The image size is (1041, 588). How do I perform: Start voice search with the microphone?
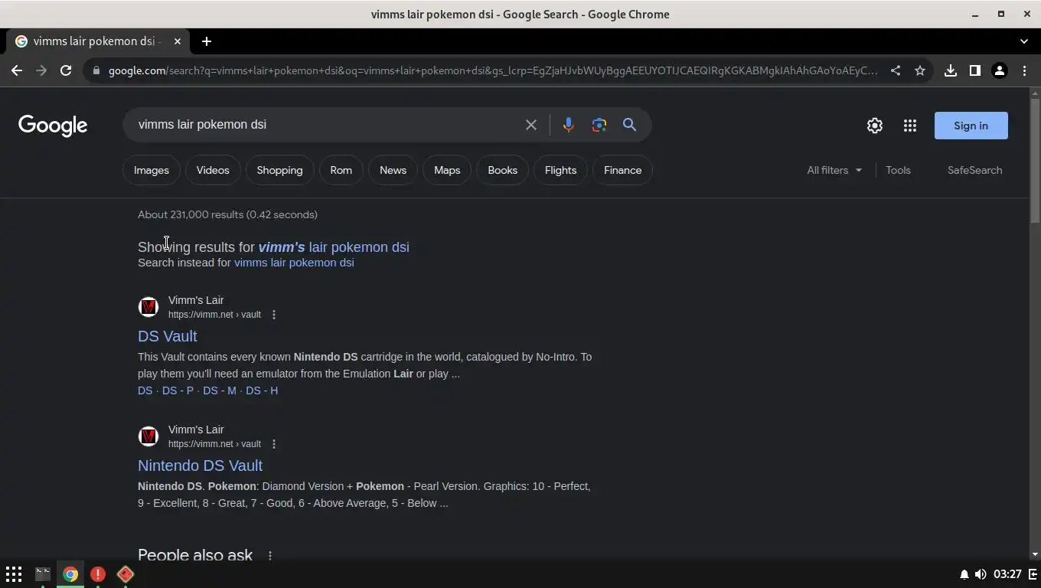(568, 125)
